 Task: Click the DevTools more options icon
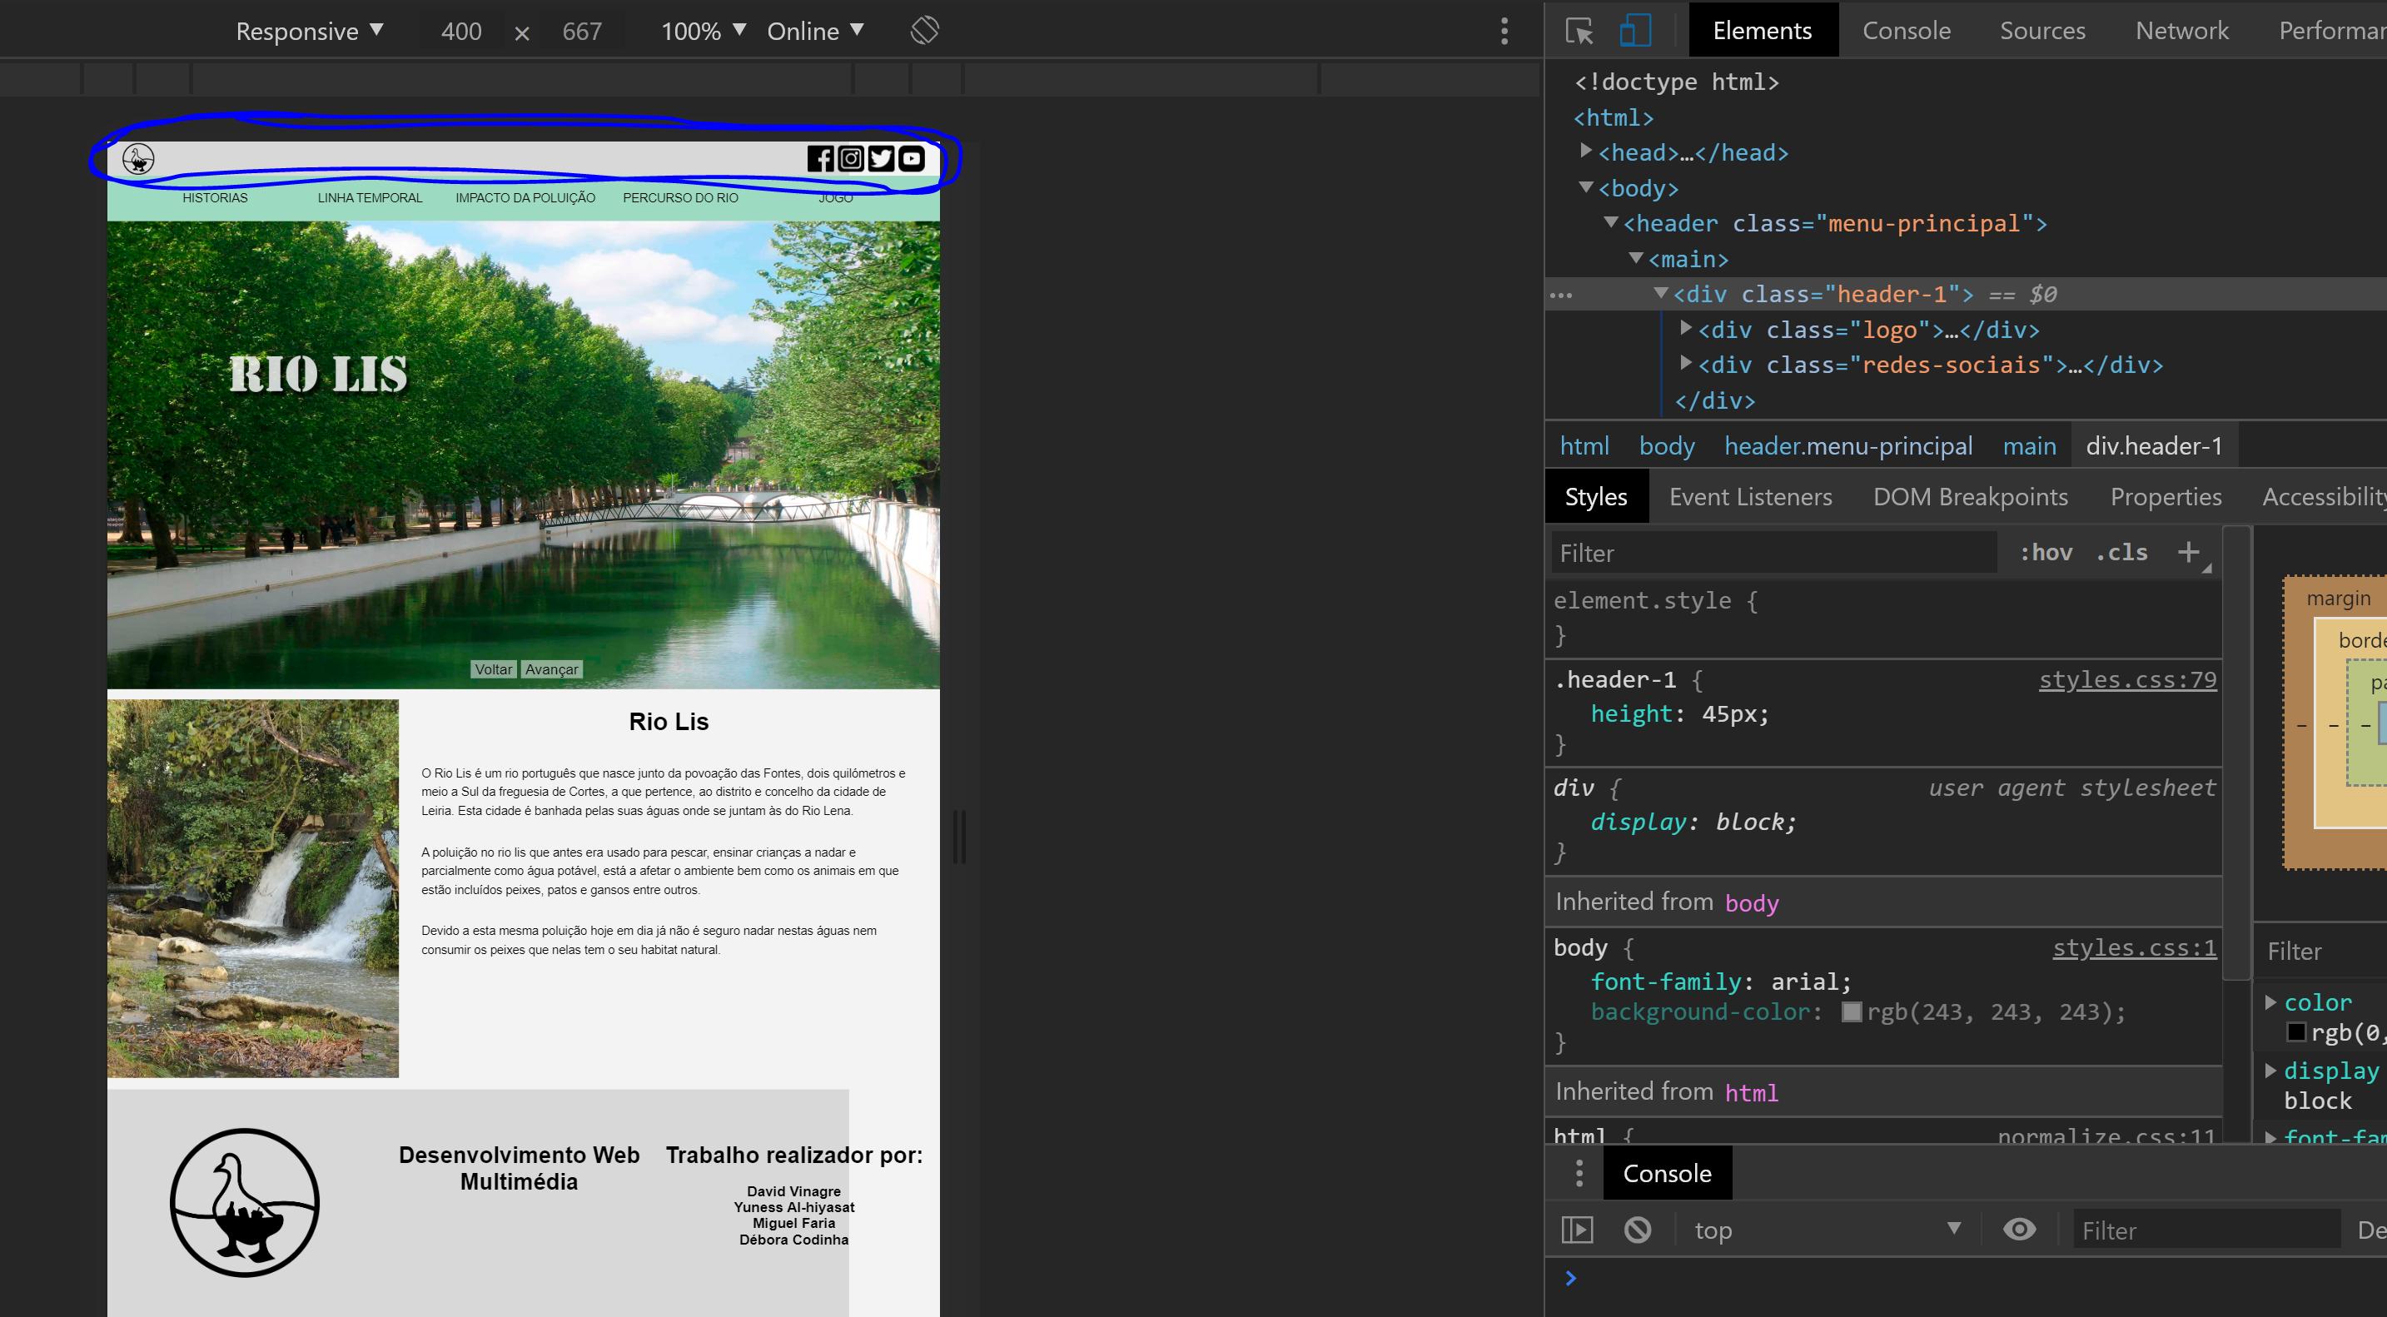(1504, 29)
